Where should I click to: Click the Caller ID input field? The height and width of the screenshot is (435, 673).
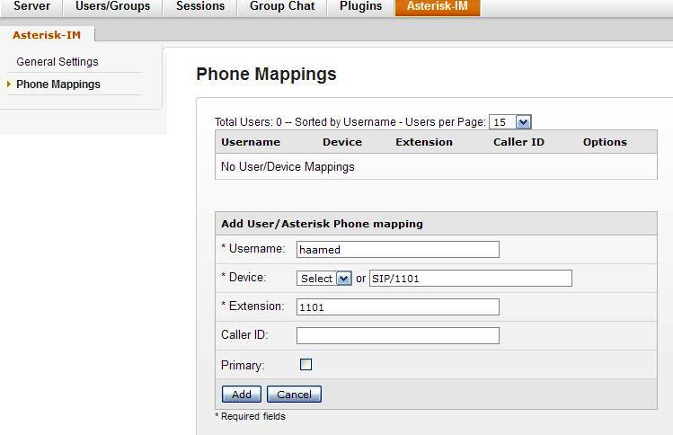click(398, 336)
